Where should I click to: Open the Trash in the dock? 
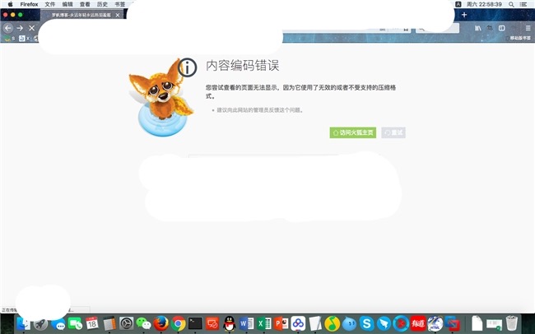coord(511,323)
